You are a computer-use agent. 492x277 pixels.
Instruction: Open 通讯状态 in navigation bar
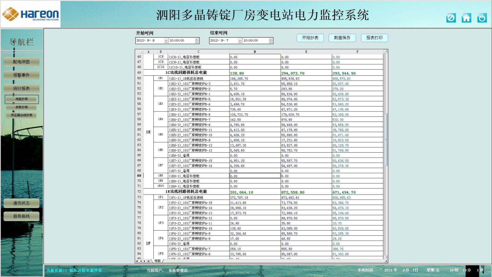pyautogui.click(x=21, y=203)
